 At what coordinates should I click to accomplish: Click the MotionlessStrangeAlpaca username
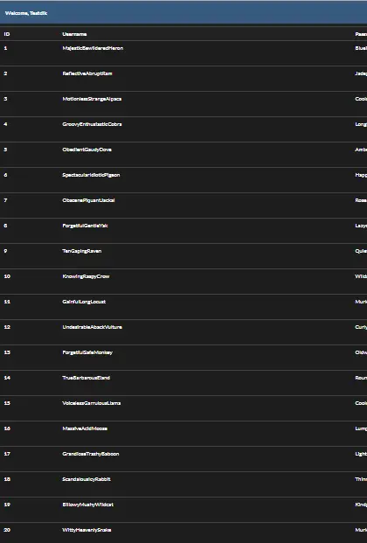click(x=92, y=99)
